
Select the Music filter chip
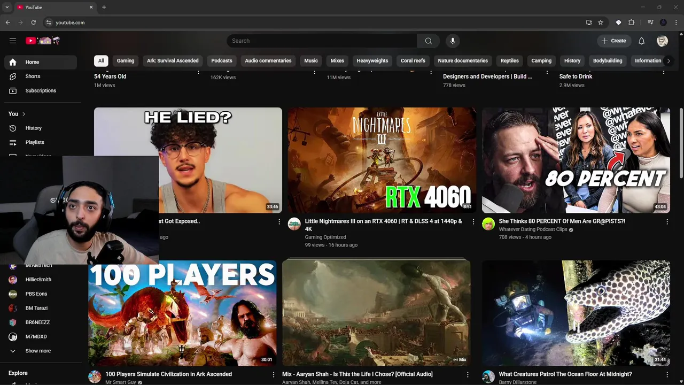(x=311, y=60)
